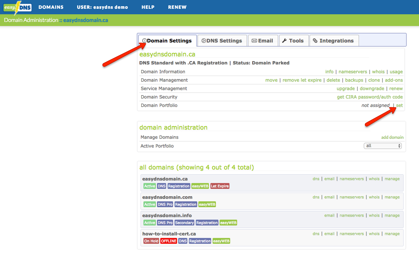Click Active badge on easydnsdomain.com row

point(149,204)
